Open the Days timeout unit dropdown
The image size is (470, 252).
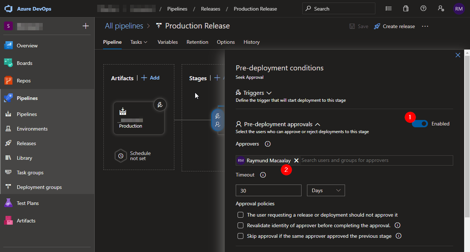click(326, 190)
